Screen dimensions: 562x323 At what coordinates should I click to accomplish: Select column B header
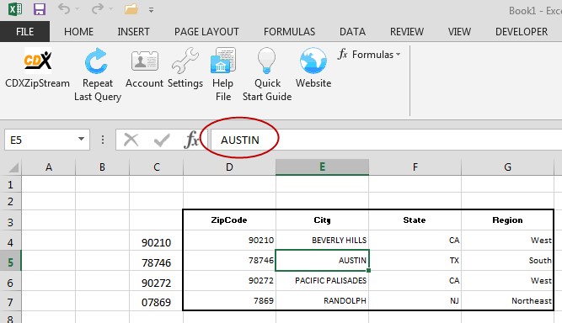coord(102,167)
